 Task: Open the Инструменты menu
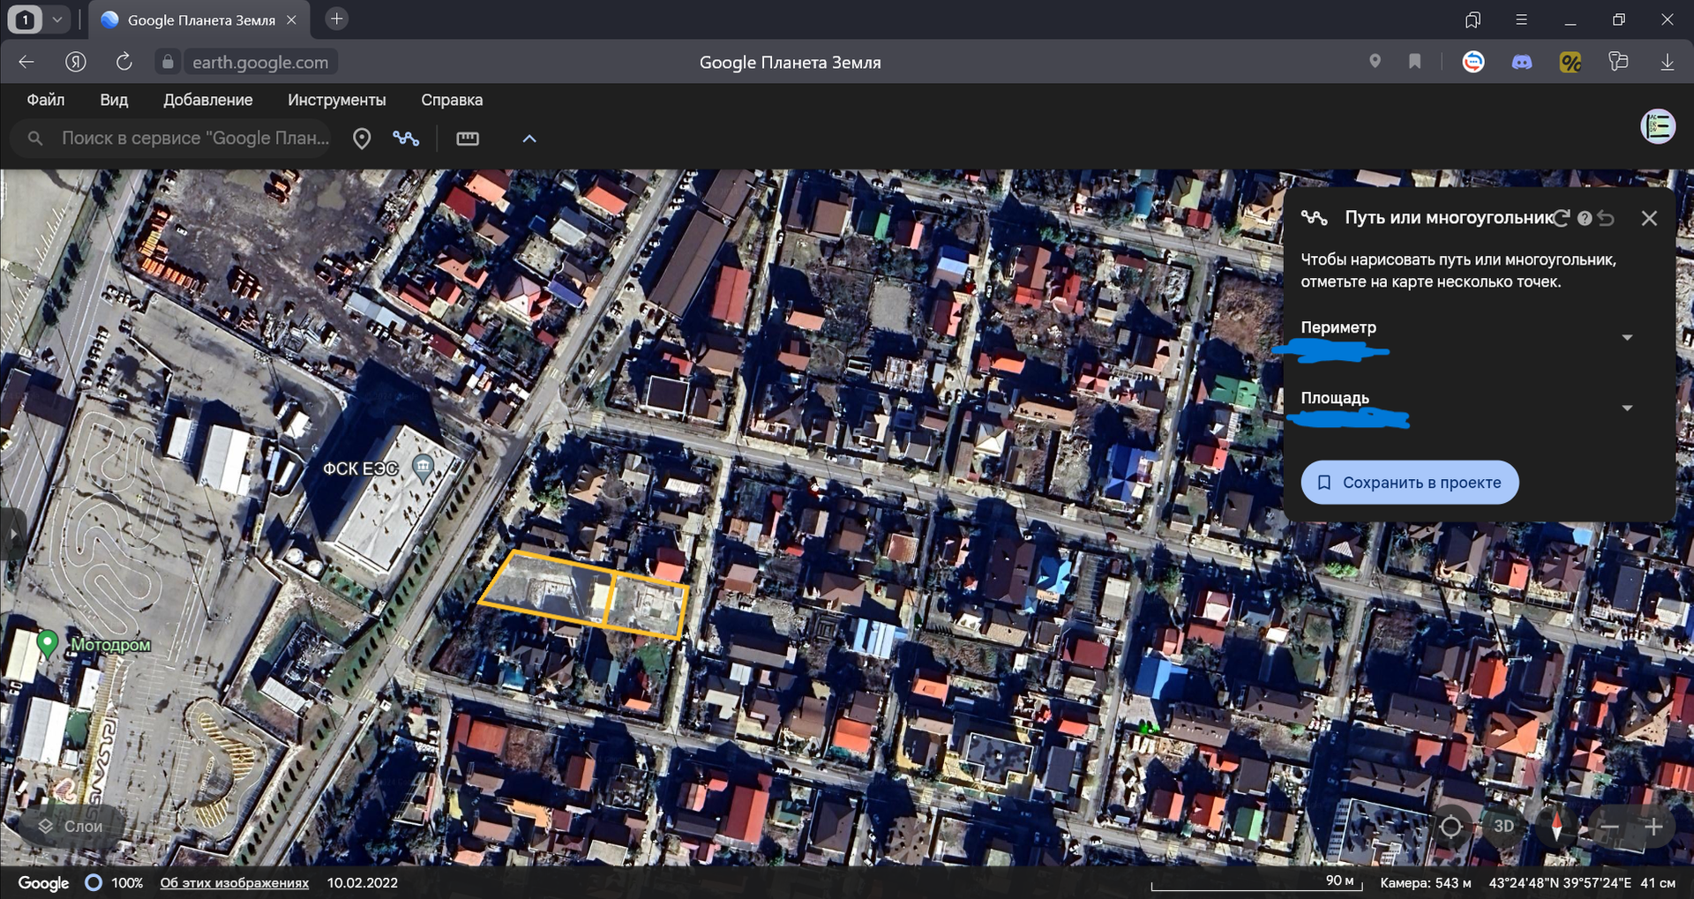pyautogui.click(x=336, y=100)
